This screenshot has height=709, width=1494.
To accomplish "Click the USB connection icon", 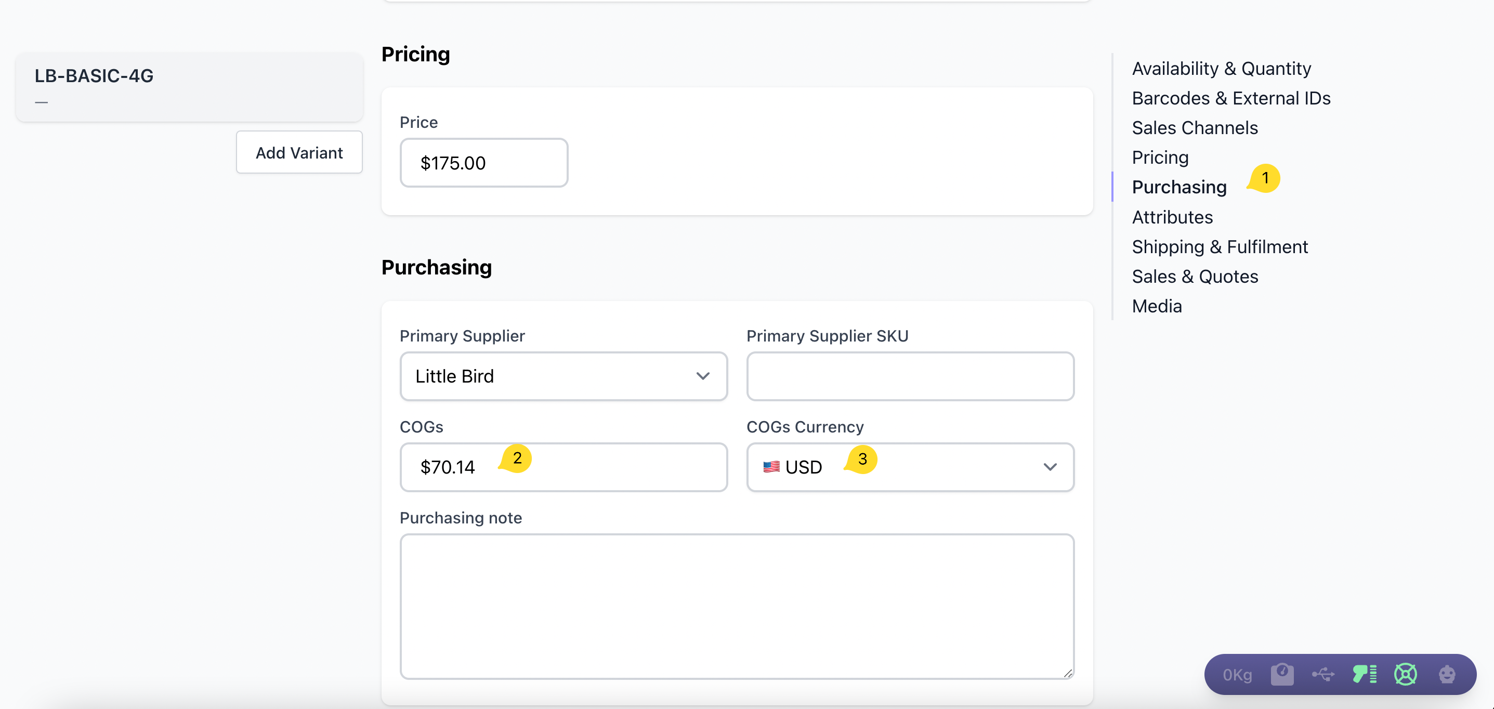I will pyautogui.click(x=1323, y=674).
